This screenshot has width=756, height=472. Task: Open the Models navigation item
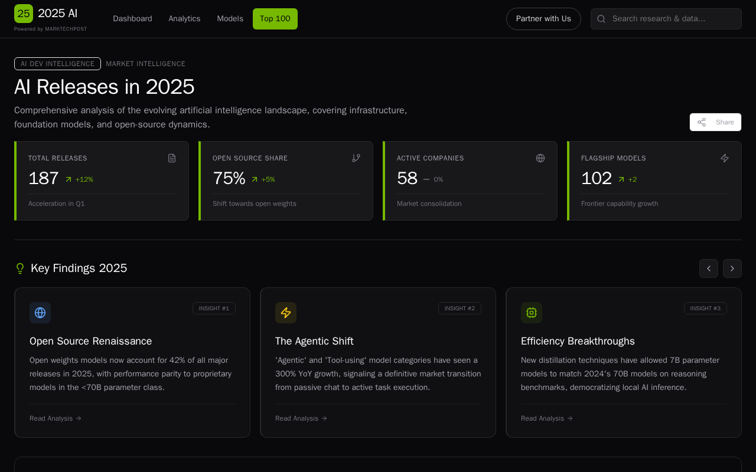click(x=230, y=19)
